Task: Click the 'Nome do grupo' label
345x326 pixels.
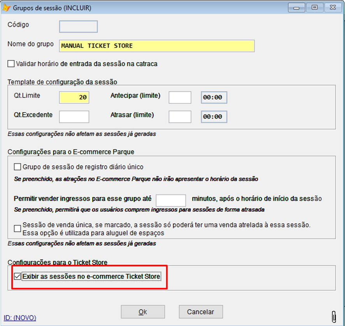Action: pyautogui.click(x=31, y=44)
